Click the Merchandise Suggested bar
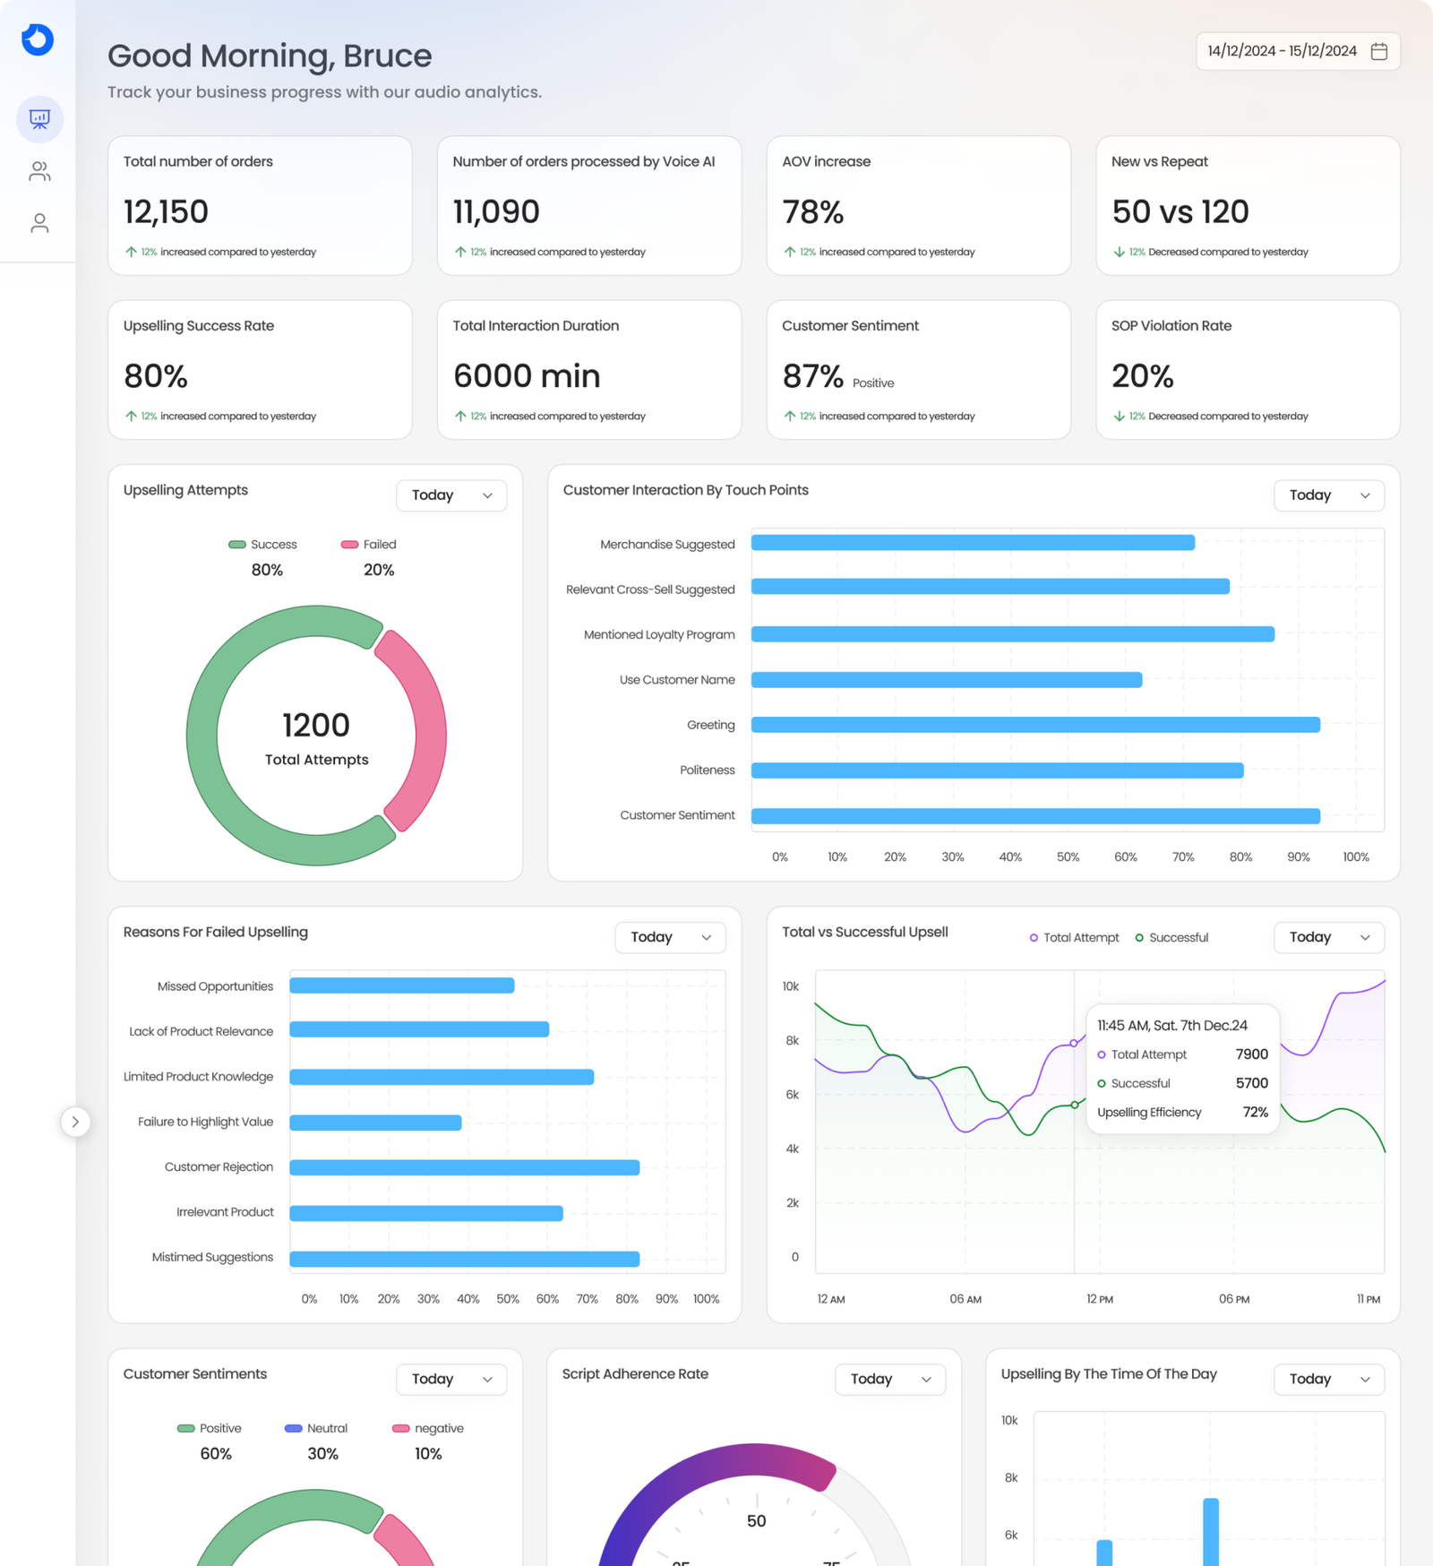This screenshot has height=1566, width=1433. pyautogui.click(x=973, y=543)
